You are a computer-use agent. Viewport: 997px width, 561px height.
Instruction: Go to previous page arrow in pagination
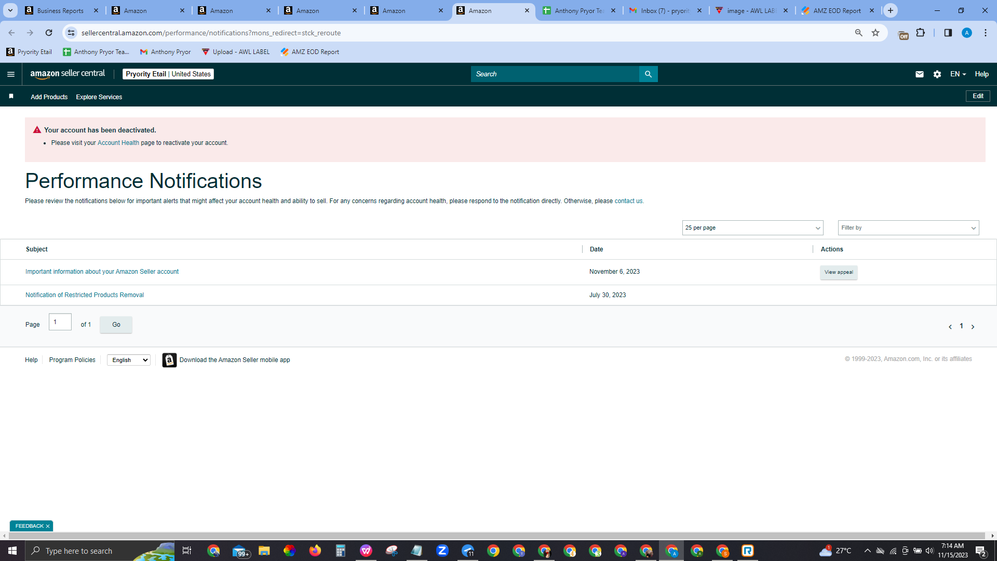[950, 327]
